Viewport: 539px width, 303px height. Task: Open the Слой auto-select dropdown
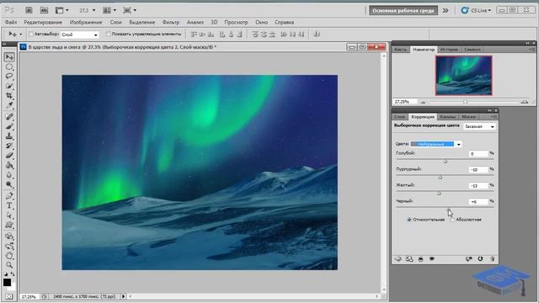tap(79, 35)
